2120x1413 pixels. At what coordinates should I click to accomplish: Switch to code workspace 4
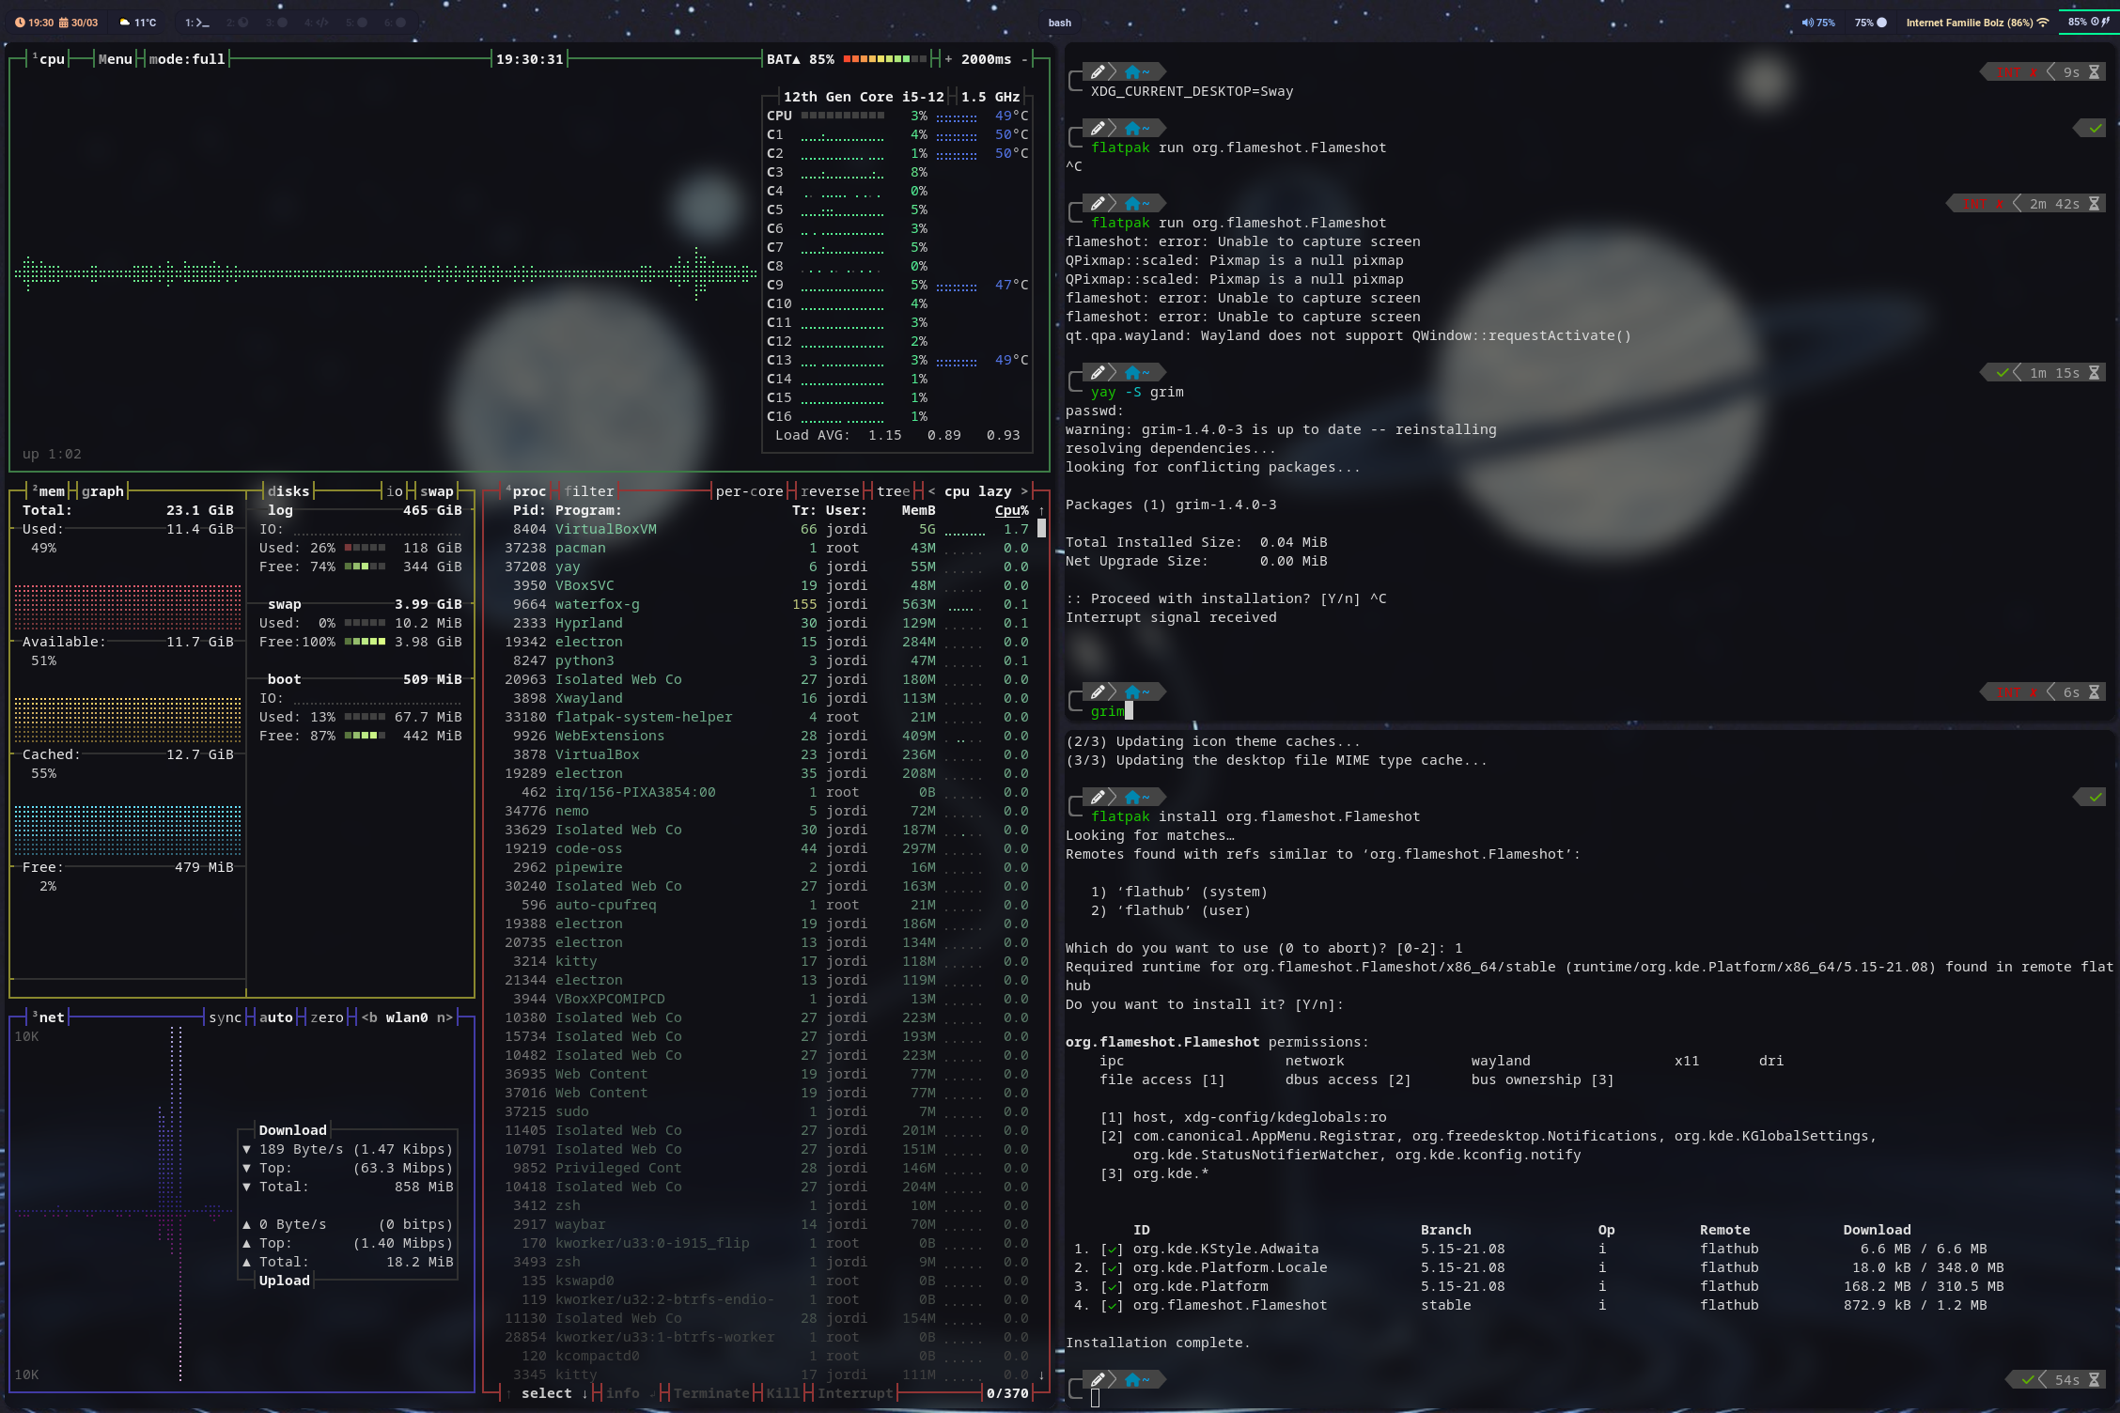[317, 23]
